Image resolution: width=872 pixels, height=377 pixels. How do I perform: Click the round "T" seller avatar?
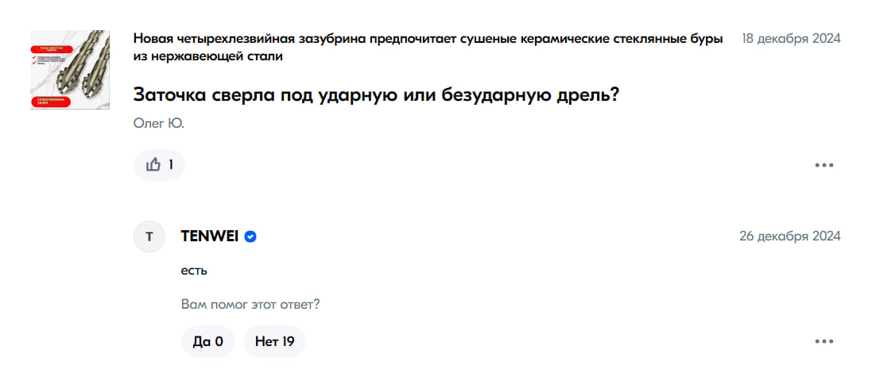[x=149, y=237]
